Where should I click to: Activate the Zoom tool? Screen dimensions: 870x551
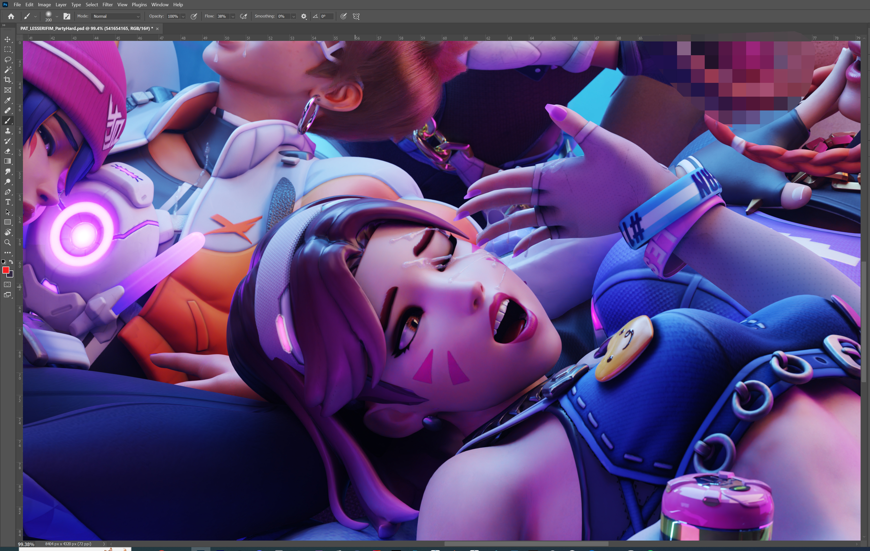[x=8, y=242]
